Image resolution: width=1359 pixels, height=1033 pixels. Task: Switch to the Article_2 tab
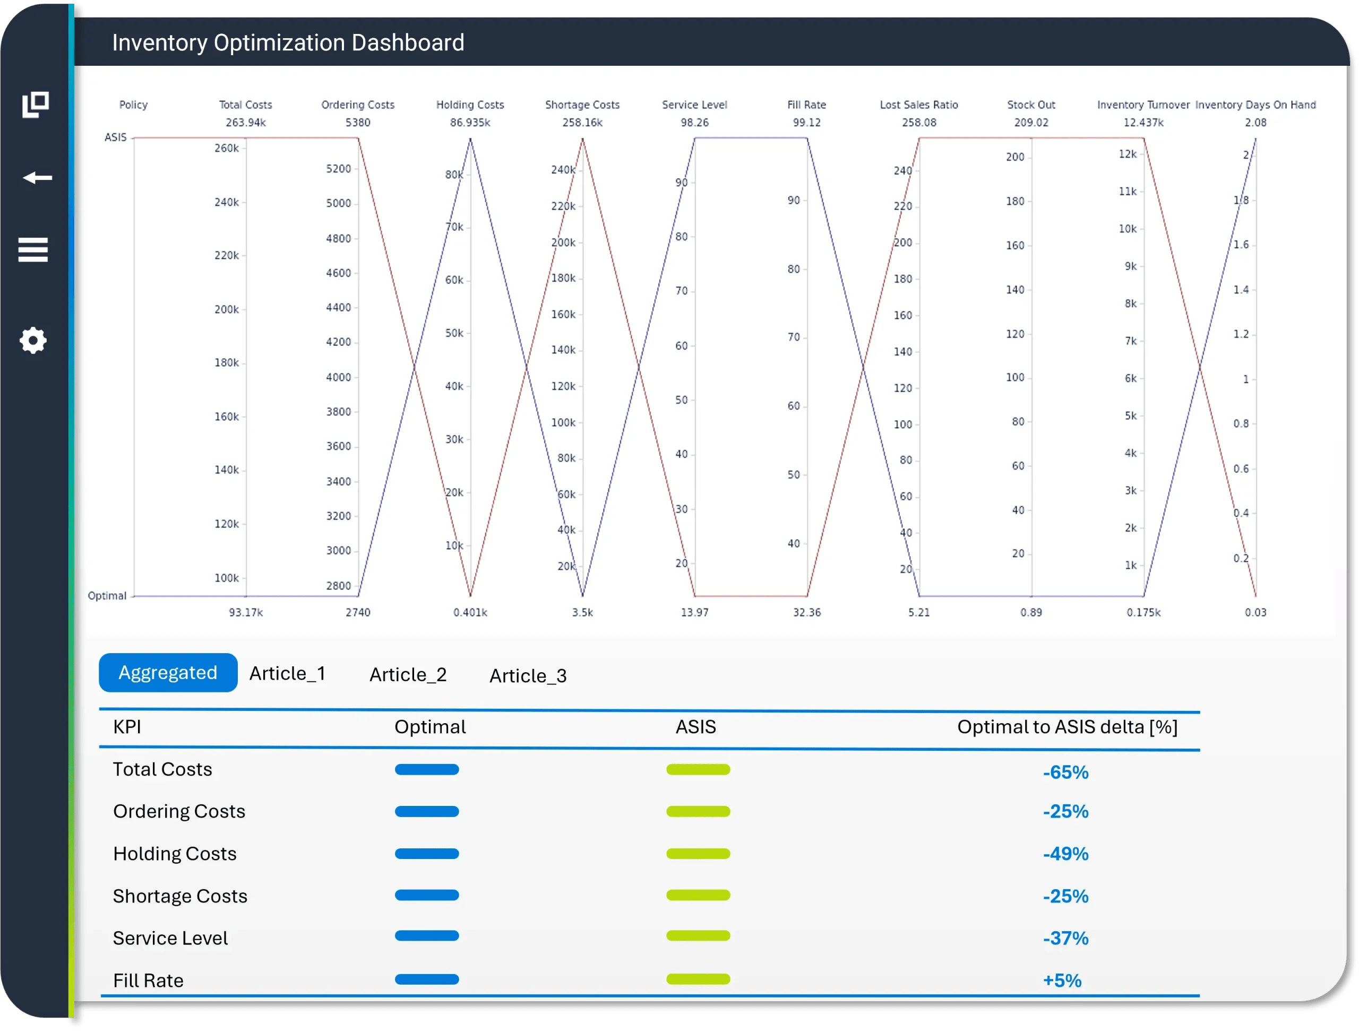[x=408, y=674]
